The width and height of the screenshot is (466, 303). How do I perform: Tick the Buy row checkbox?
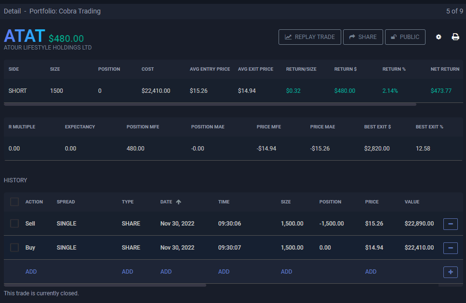14,248
